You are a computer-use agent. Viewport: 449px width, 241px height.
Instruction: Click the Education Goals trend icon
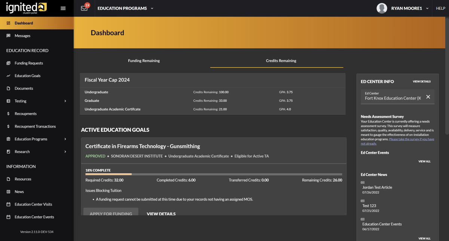[x=9, y=76]
